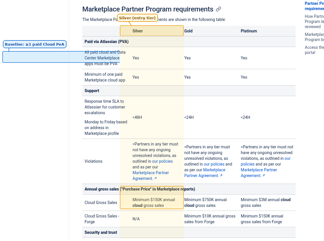Screen dimensions: 324x241
Task: Click the Gold '<24H' response time cell
Action: 189,117
